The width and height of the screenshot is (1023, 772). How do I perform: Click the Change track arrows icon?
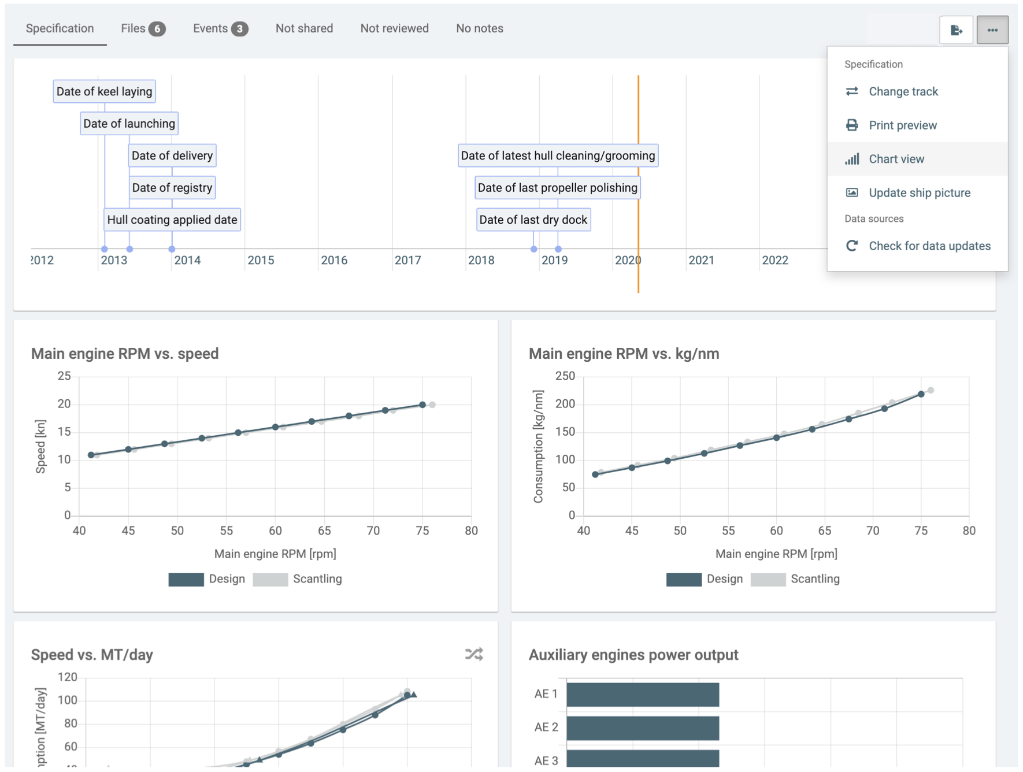852,91
